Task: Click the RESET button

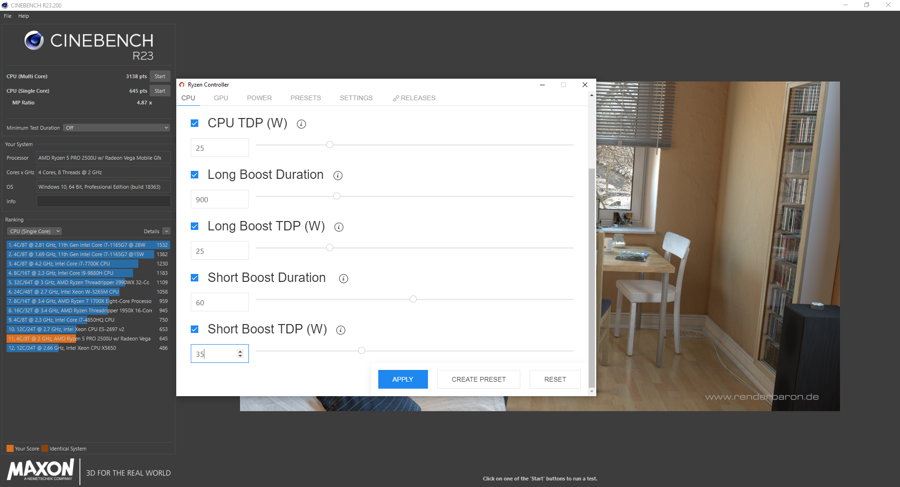Action: click(555, 379)
